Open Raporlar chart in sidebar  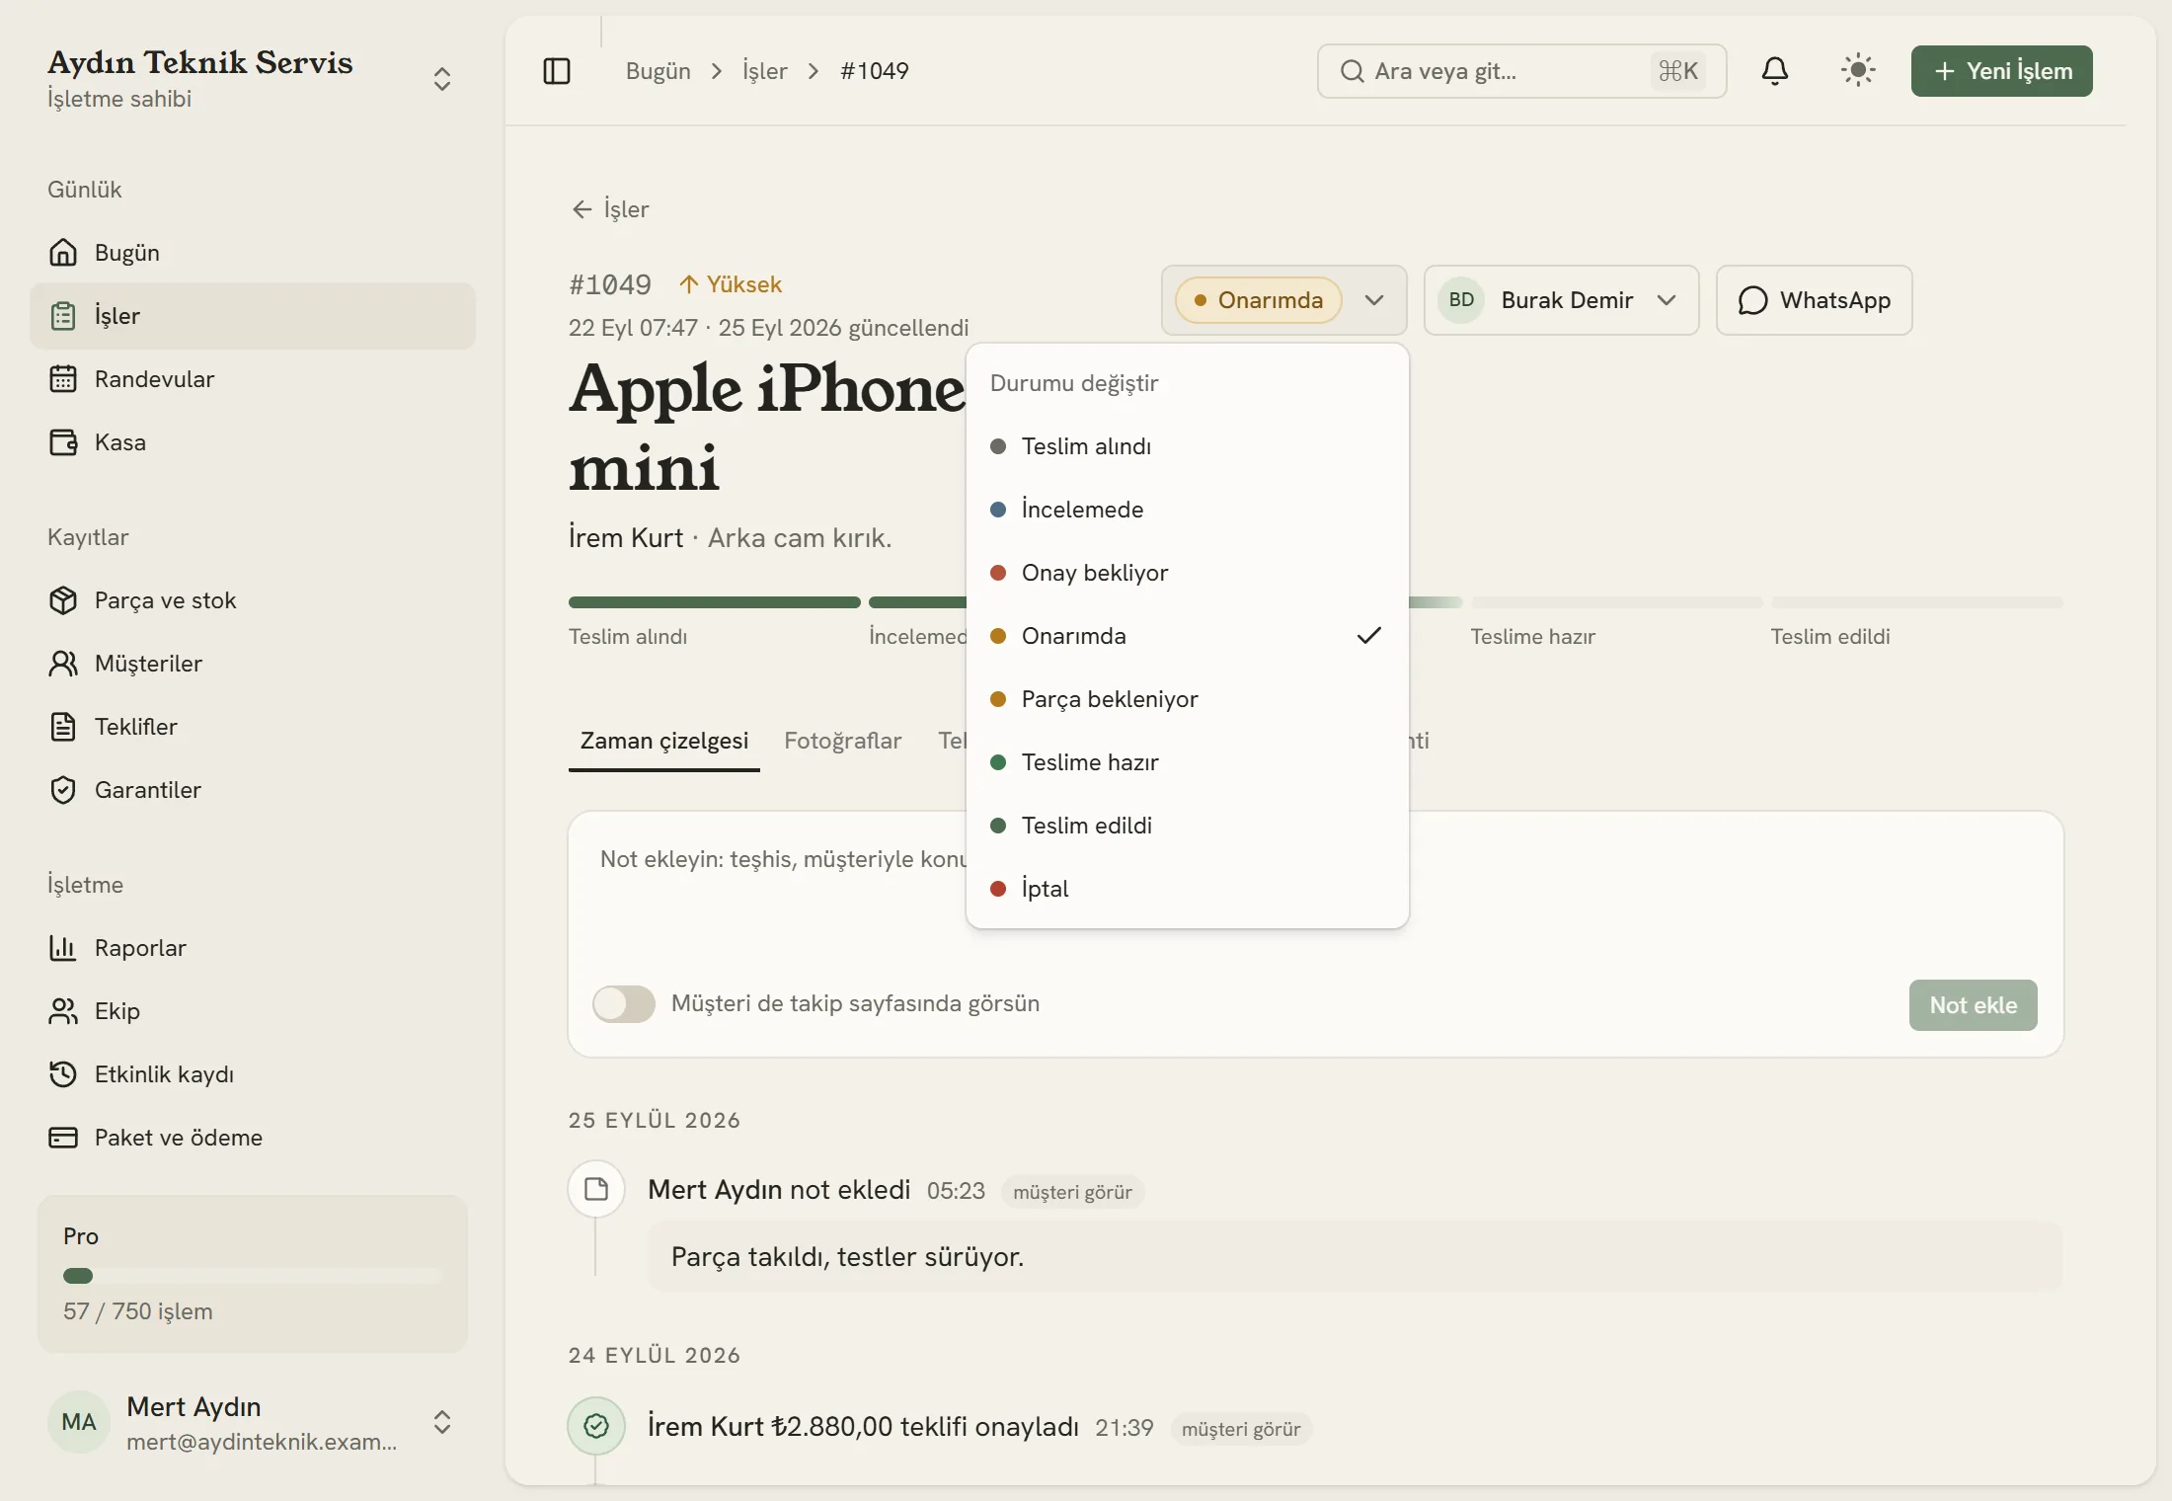tap(253, 948)
